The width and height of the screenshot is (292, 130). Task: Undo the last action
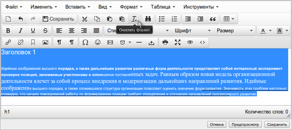click(x=21, y=19)
